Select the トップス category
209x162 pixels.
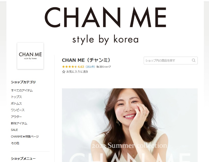(x=16, y=97)
